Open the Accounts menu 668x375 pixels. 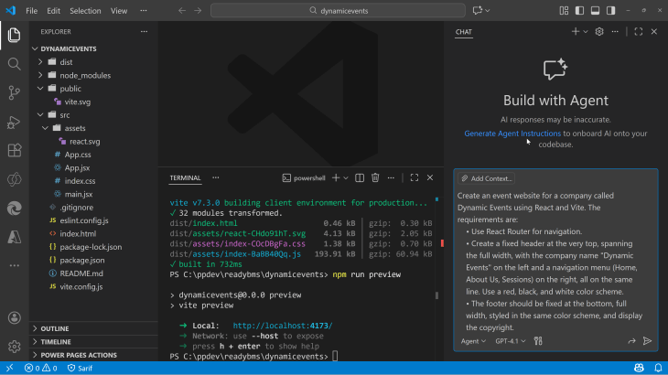14,317
